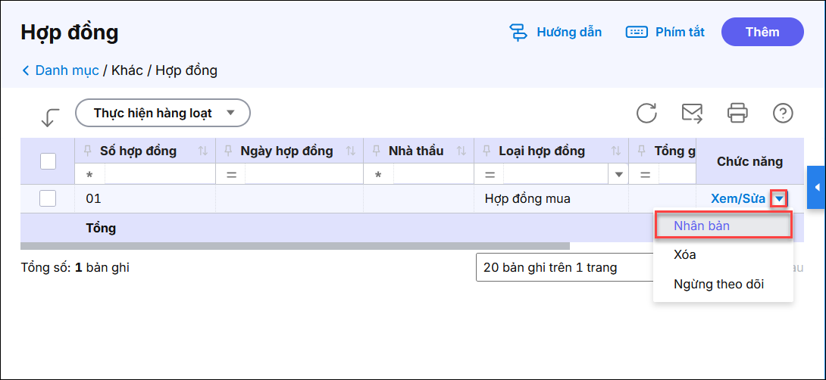Open the help question mark icon
Viewport: 826px width, 380px height.
click(x=783, y=114)
